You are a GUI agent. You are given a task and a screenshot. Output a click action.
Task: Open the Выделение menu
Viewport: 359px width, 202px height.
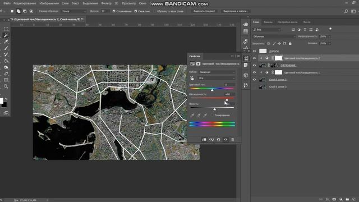tap(90, 3)
